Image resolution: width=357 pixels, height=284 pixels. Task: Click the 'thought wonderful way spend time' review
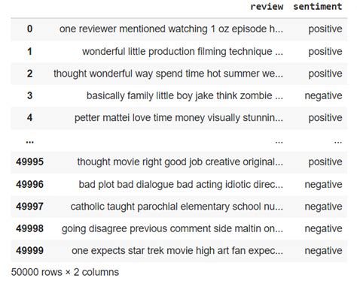click(168, 74)
